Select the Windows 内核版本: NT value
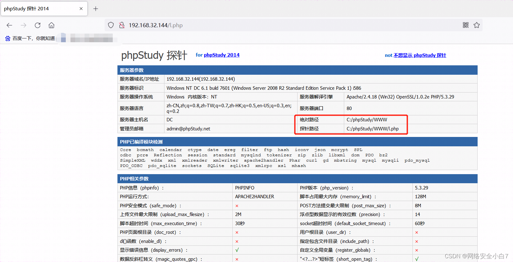513x262 pixels. [x=192, y=97]
